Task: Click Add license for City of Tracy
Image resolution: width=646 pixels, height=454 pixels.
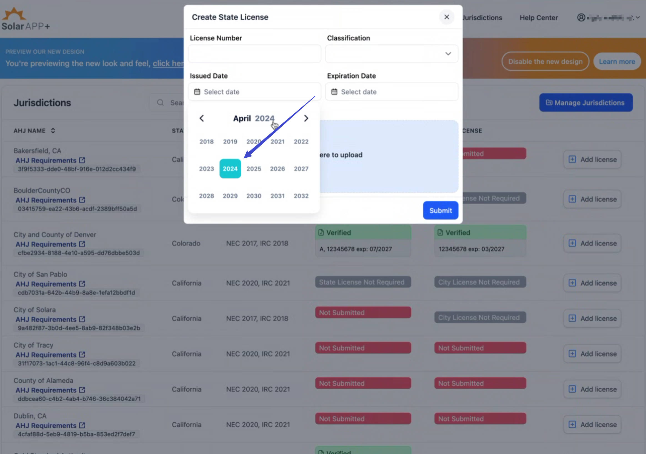Action: click(592, 354)
